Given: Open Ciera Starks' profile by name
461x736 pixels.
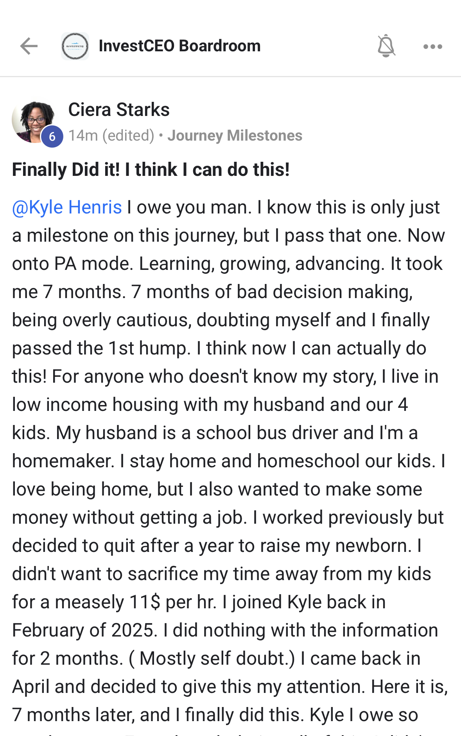Looking at the screenshot, I should click(119, 110).
